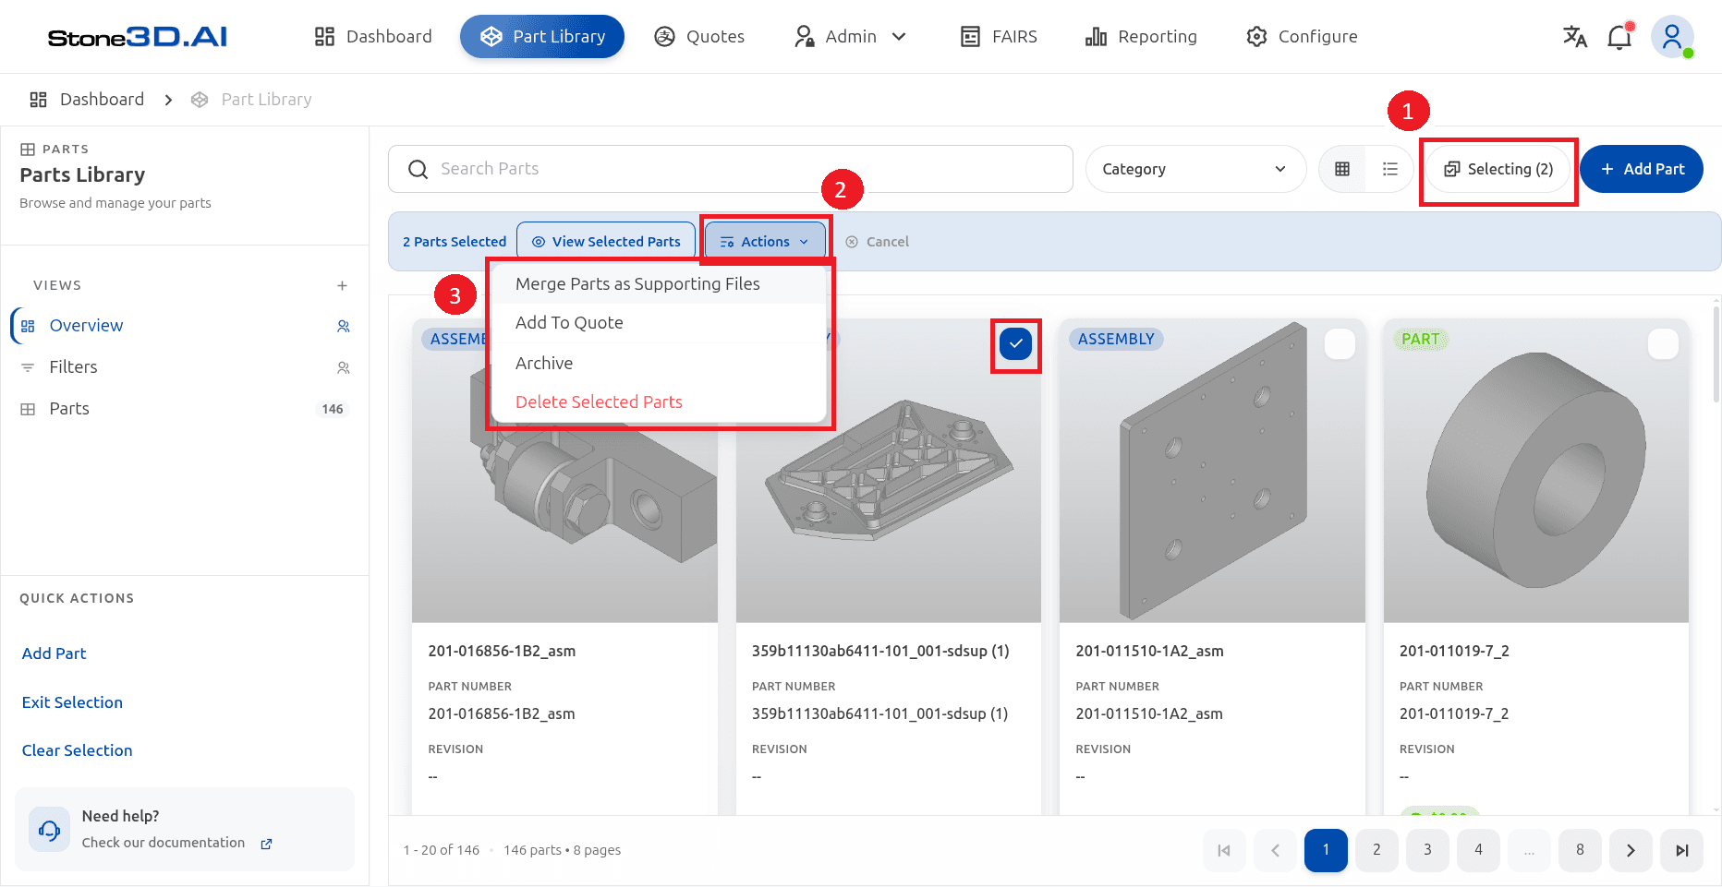Collapse the Actions dropdown
Viewport: 1722px width, 887px height.
[x=765, y=242]
